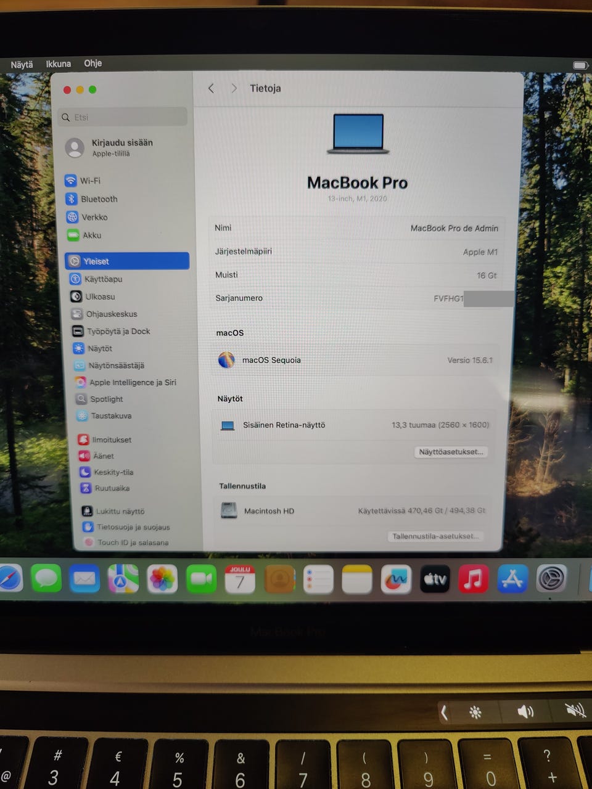592x789 pixels.
Task: Check battery status in menu bar
Action: (x=580, y=65)
